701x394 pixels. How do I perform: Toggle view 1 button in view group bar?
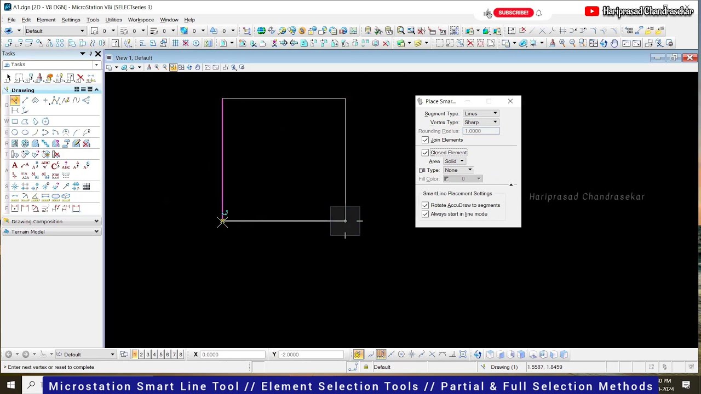click(135, 355)
